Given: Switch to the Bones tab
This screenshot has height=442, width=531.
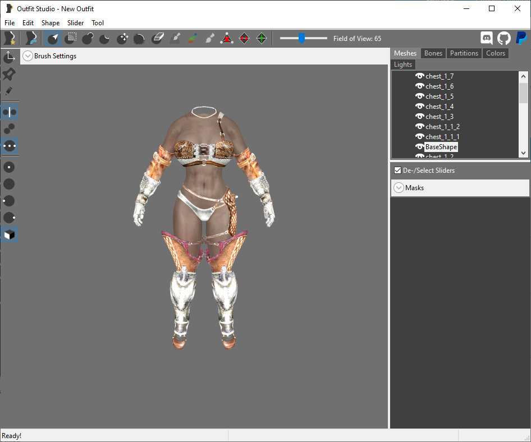Looking at the screenshot, I should coord(433,53).
